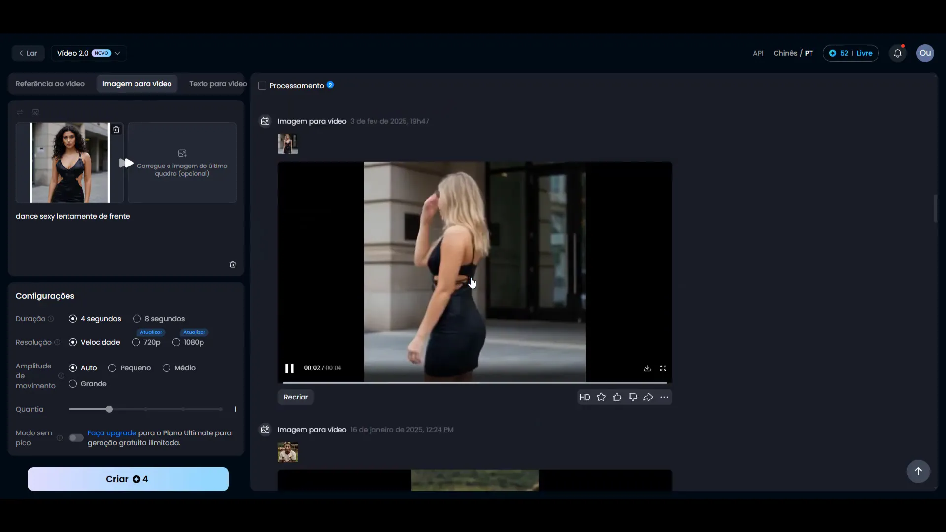Download the generated video
Viewport: 946px width, 532px height.
coord(647,368)
